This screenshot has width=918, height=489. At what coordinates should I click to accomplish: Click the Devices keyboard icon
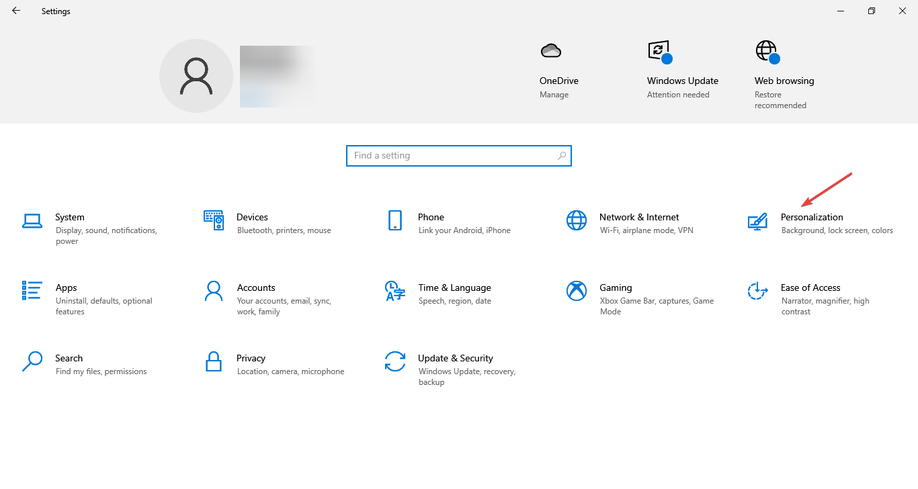click(213, 220)
